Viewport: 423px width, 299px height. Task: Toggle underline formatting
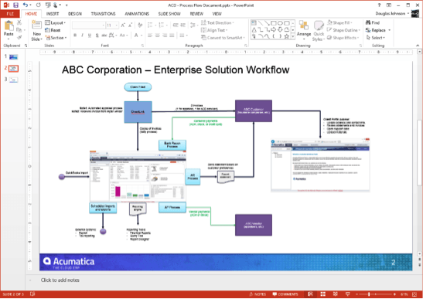coord(90,36)
